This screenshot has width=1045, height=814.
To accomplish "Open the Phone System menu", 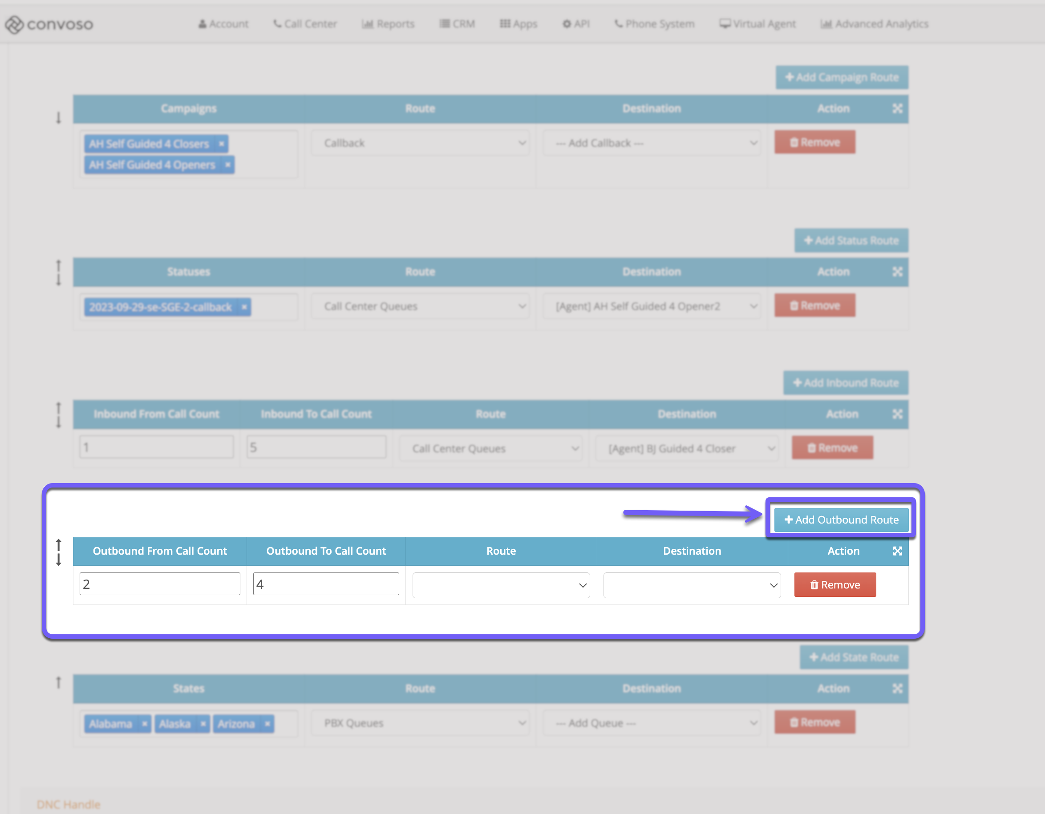I will click(654, 24).
